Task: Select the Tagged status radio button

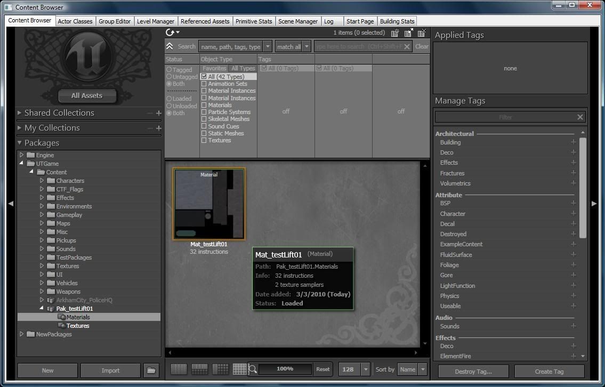Action: pyautogui.click(x=169, y=69)
